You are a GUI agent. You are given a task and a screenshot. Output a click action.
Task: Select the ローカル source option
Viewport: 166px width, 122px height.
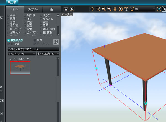click(9, 44)
